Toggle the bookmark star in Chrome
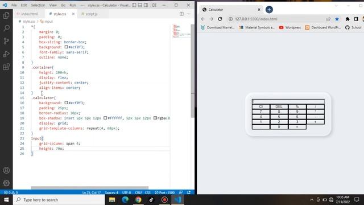Viewport: 364px width, 205px height. click(x=337, y=19)
